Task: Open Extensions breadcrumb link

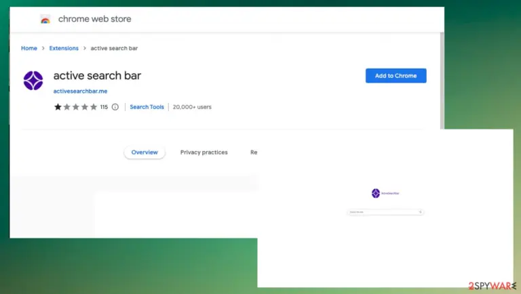Action: (x=64, y=48)
